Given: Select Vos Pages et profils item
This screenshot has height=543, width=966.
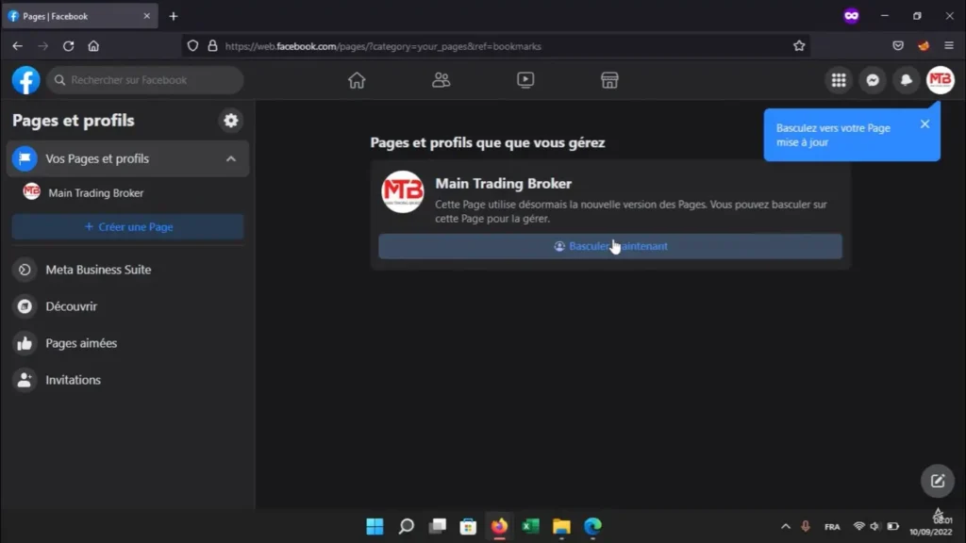Looking at the screenshot, I should coord(128,158).
